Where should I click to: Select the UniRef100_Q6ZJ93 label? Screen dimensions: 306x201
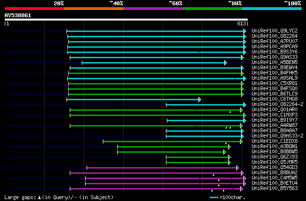pos(274,157)
